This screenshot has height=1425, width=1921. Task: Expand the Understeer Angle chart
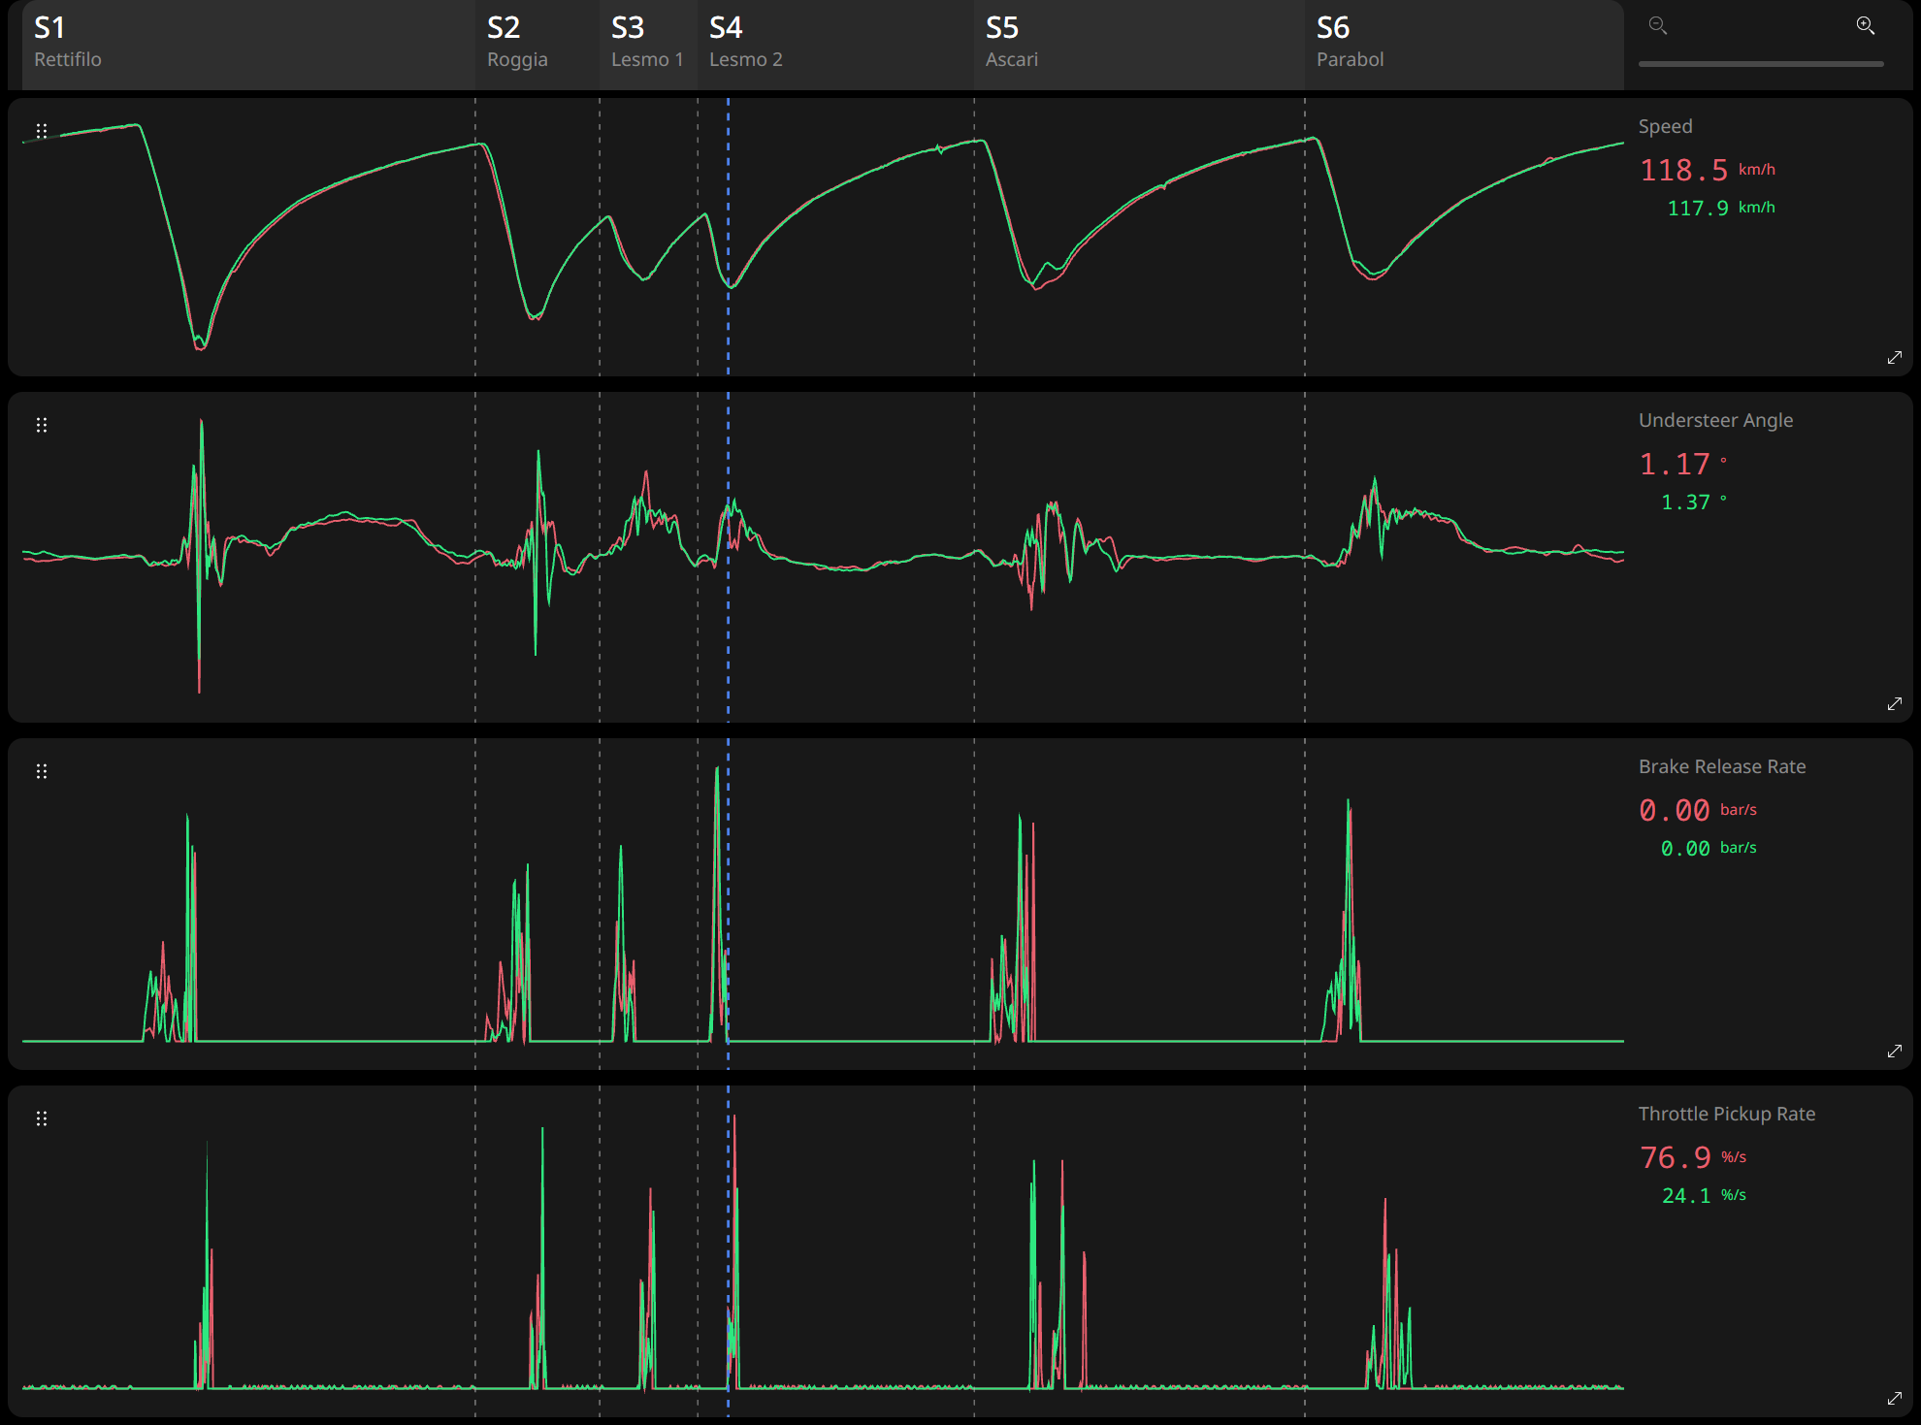1894,704
